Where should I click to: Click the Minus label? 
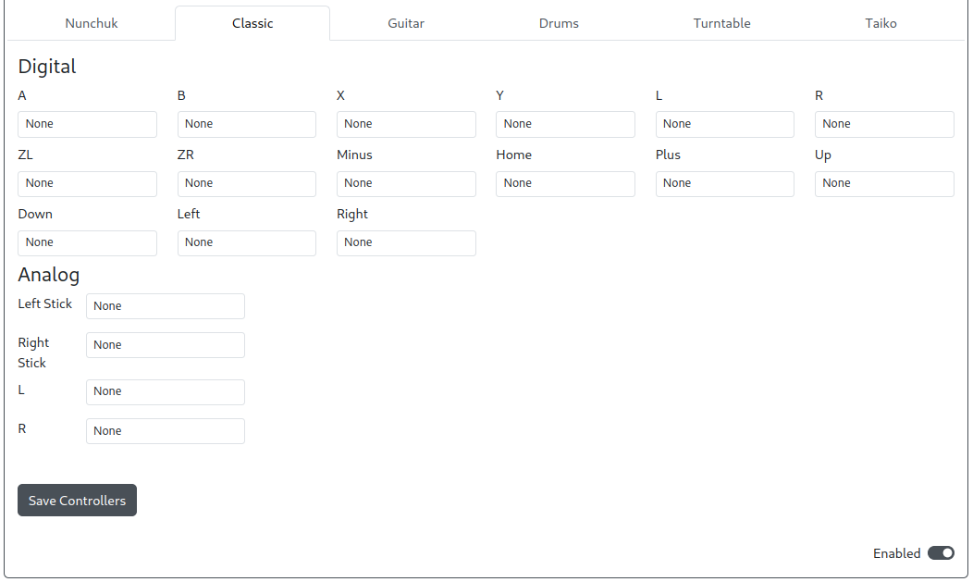(354, 155)
